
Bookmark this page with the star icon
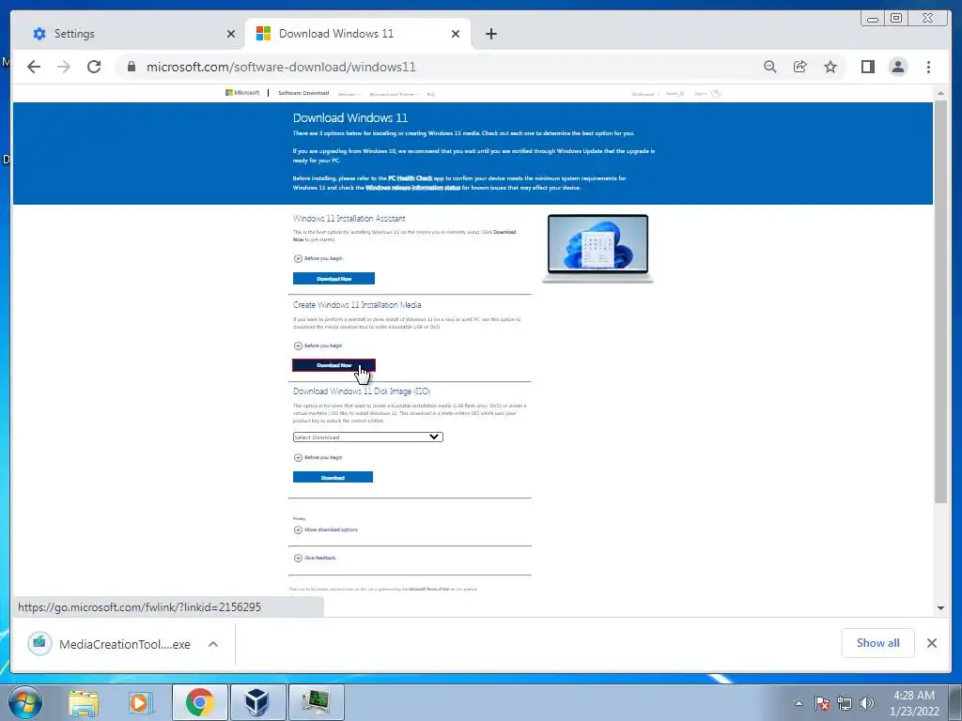point(830,67)
